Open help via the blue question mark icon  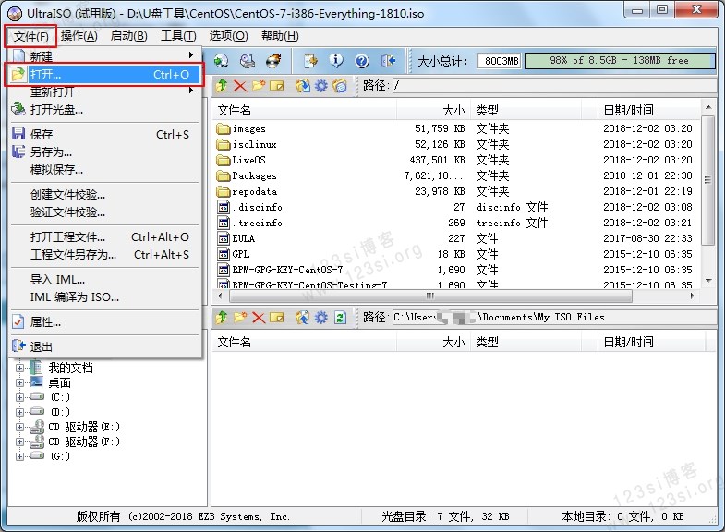362,61
